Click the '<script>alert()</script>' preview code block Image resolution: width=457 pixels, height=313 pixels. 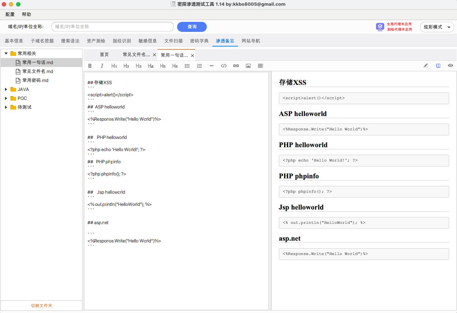(364, 98)
